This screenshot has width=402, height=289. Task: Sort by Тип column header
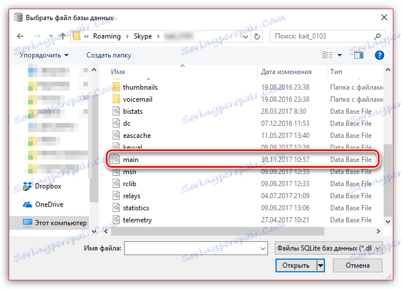336,72
